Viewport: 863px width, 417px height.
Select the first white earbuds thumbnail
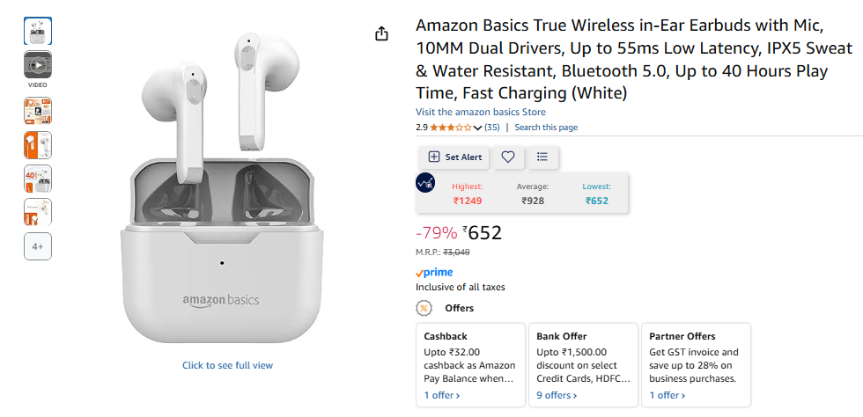coord(38,31)
